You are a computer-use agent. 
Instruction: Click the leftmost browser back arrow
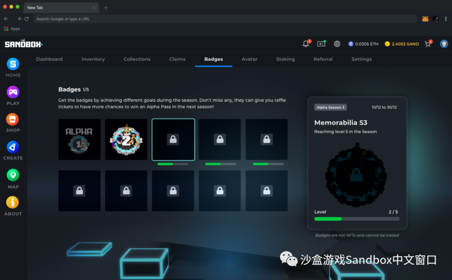[x=6, y=19]
